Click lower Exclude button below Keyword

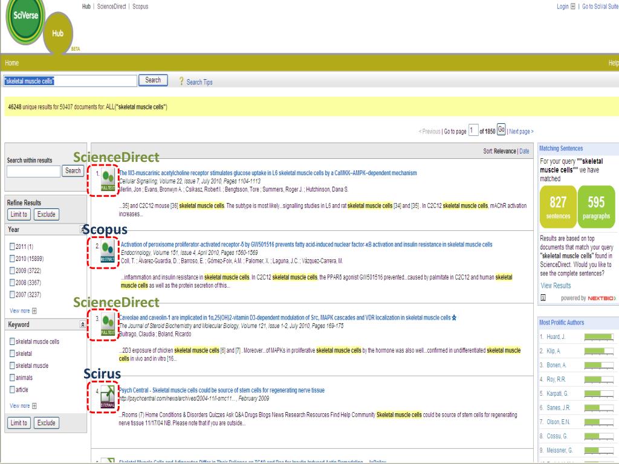47,422
